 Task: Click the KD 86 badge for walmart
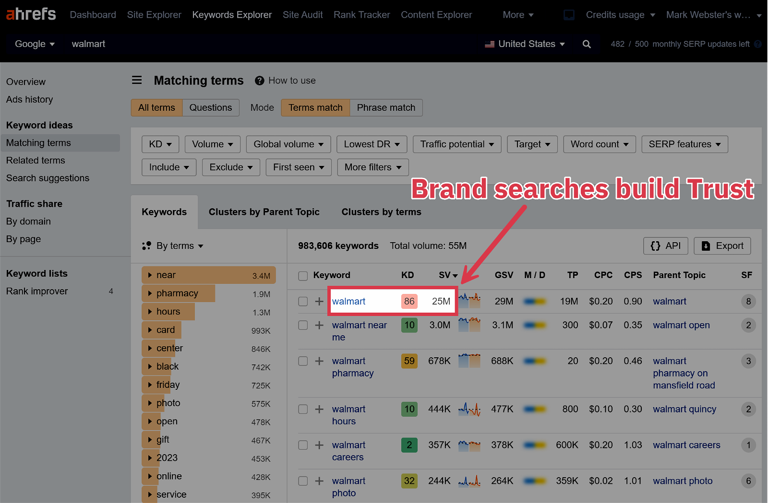click(x=409, y=302)
